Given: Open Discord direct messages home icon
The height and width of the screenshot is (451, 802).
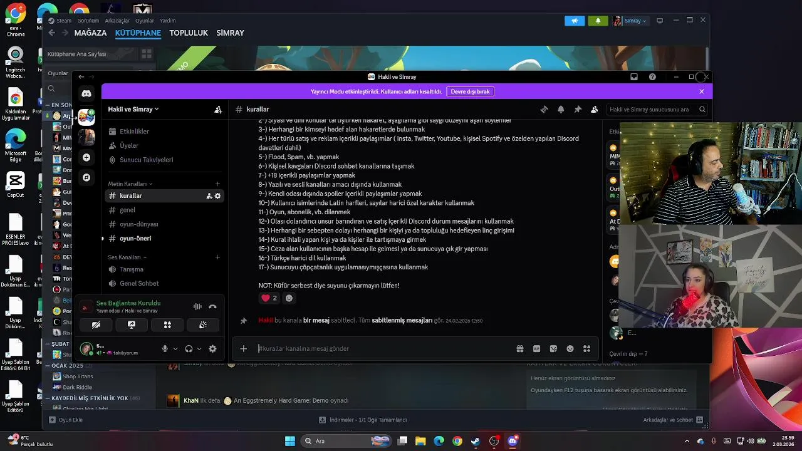Looking at the screenshot, I should pyautogui.click(x=86, y=93).
